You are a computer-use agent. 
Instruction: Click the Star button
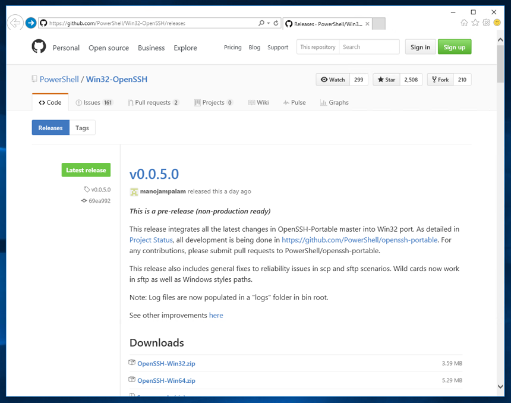[x=386, y=80]
